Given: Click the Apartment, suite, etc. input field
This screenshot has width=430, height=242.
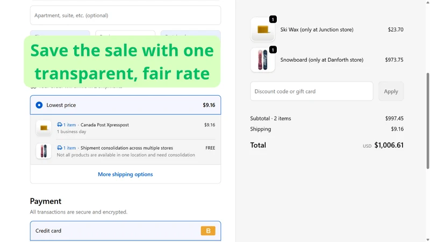Looking at the screenshot, I should click(x=125, y=16).
